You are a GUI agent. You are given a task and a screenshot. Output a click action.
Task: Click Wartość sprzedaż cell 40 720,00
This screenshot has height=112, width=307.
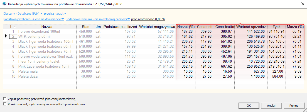point(251,62)
